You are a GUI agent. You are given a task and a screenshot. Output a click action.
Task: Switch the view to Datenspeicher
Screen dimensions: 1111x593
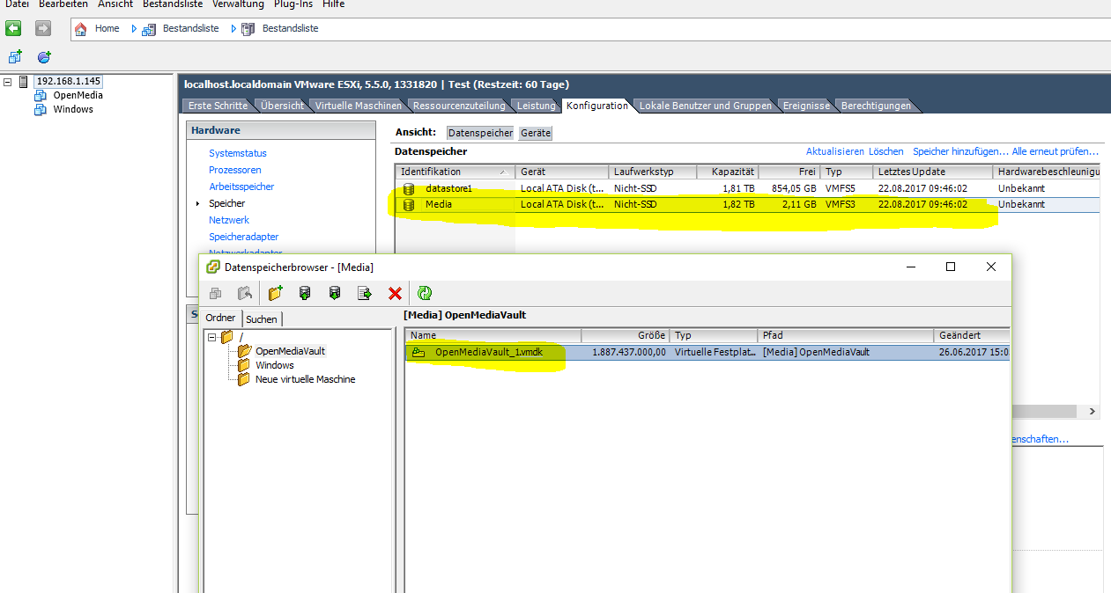tap(480, 133)
